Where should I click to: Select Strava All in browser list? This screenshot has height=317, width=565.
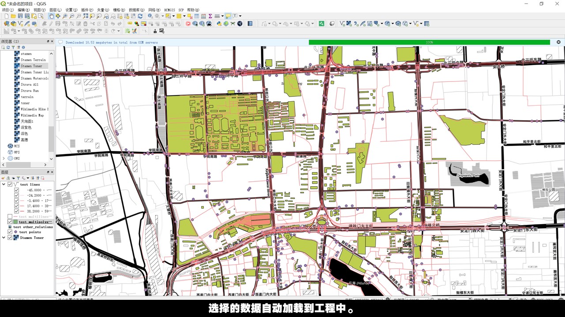(30, 85)
